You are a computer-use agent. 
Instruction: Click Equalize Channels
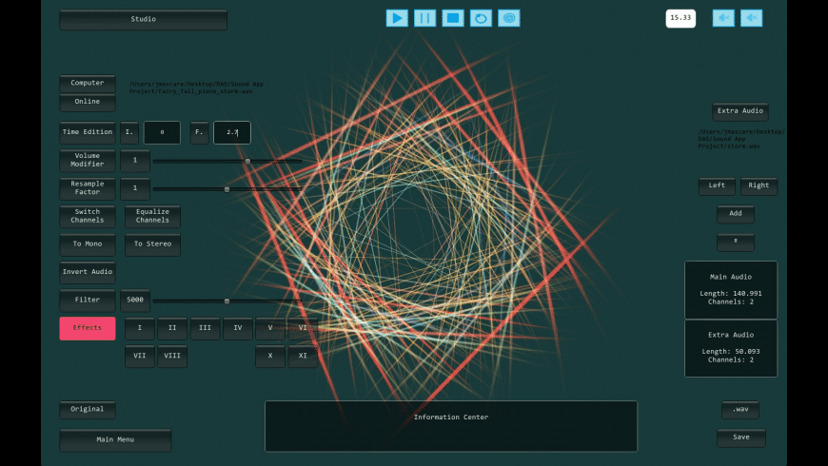[x=152, y=217]
